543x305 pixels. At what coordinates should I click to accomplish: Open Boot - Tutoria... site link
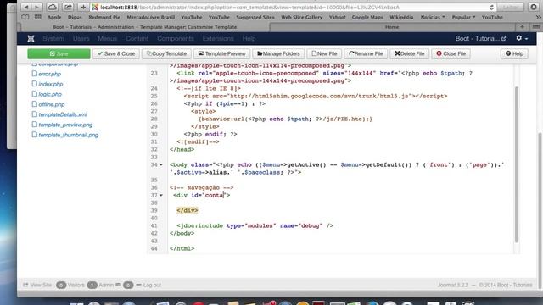pyautogui.click(x=480, y=38)
